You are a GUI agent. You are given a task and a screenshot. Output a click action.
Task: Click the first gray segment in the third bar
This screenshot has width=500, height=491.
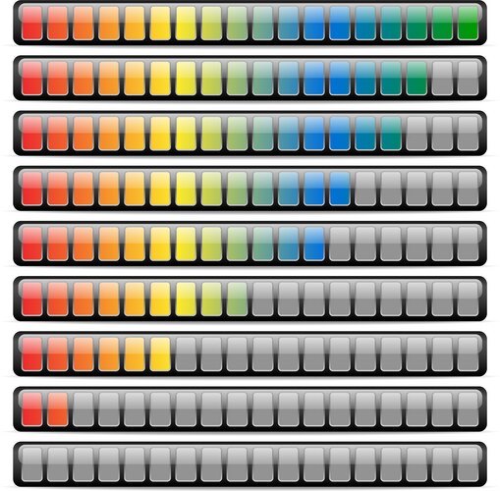point(417,134)
